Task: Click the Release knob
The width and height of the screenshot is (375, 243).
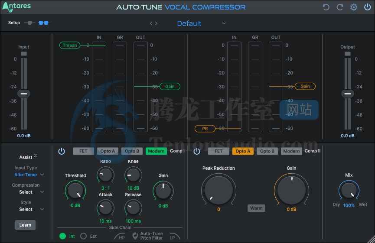Action: click(133, 208)
